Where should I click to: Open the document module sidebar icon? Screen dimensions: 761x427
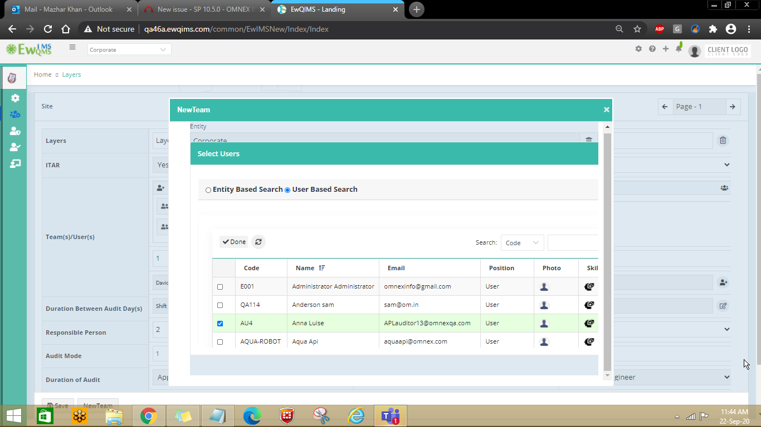[x=12, y=78]
